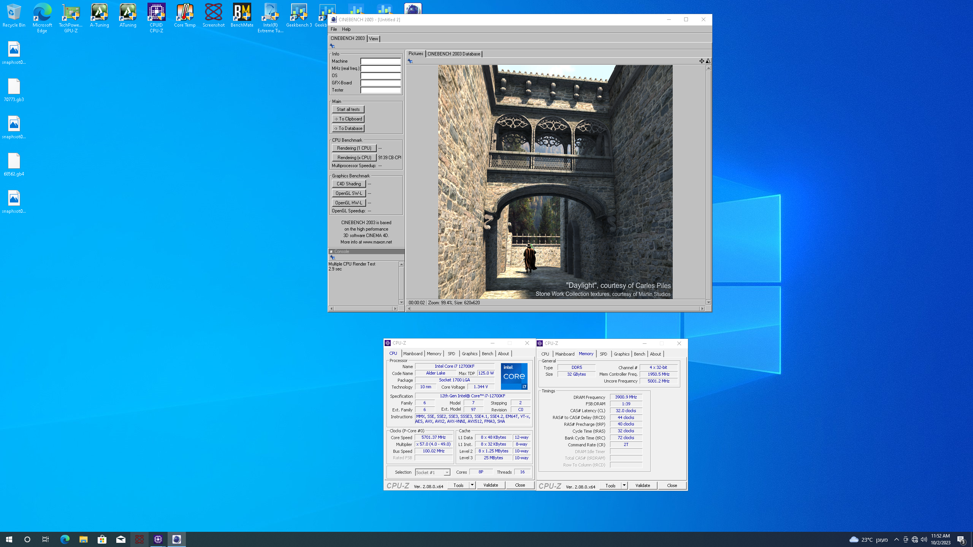973x547 pixels.
Task: Open Bench tab in left CPU-Z window
Action: click(487, 354)
